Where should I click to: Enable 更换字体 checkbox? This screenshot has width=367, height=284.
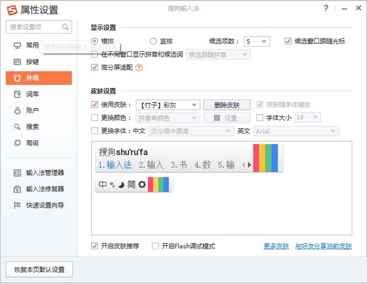95,131
